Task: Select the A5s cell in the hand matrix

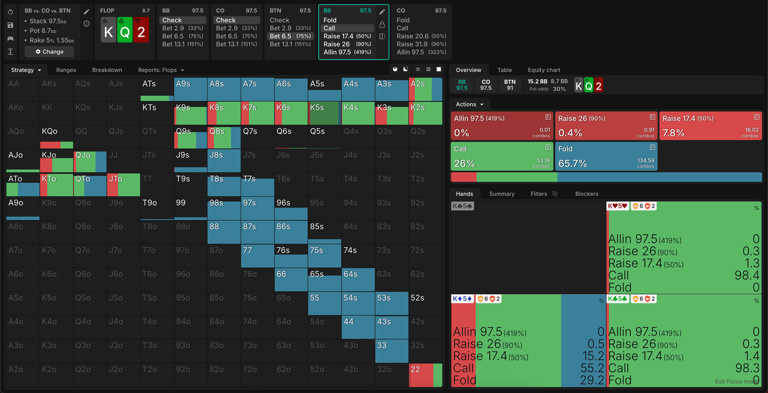Action: [x=324, y=89]
